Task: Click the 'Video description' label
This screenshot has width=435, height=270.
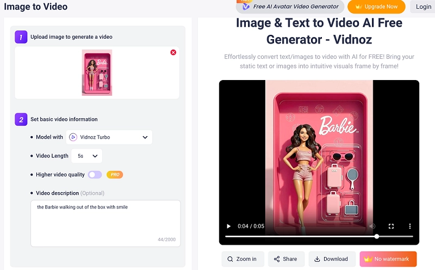Action: click(x=58, y=193)
